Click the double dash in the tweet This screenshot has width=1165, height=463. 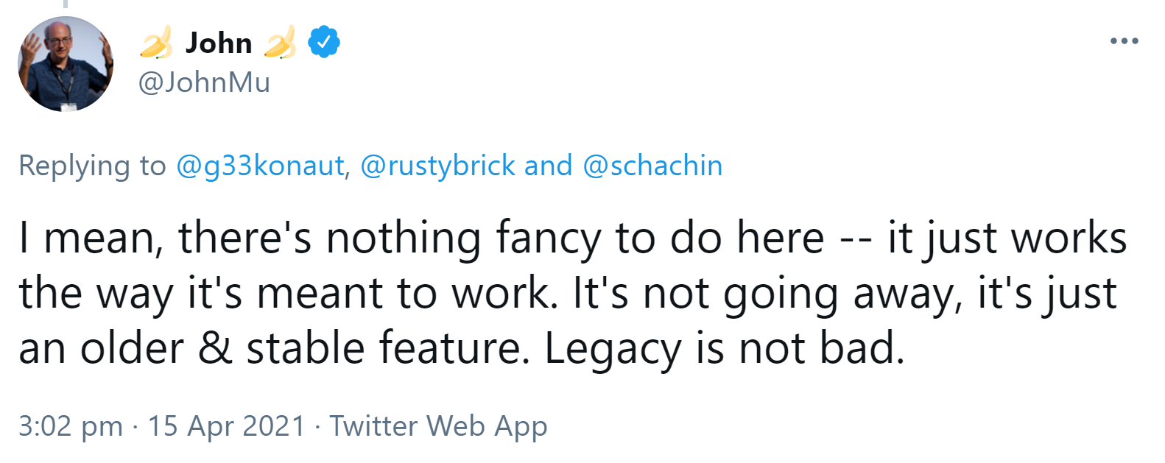pyautogui.click(x=856, y=240)
